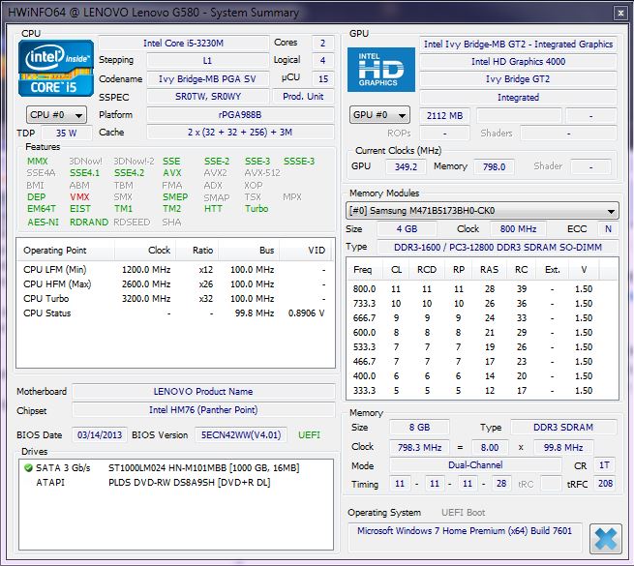
Task: Click the green UEFI label
Action: (x=309, y=435)
